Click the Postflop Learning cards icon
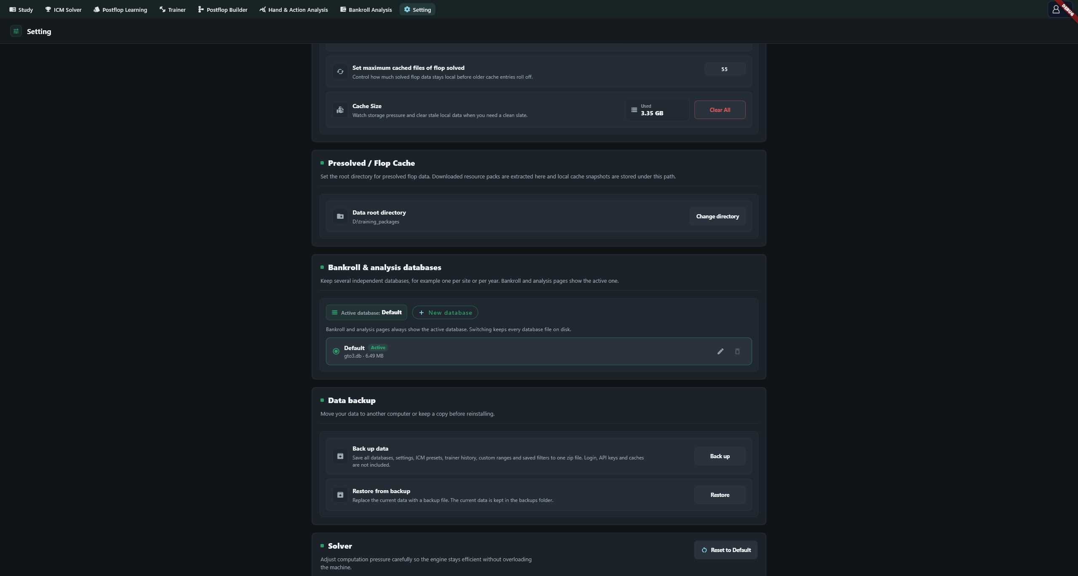The image size is (1078, 576). click(96, 9)
